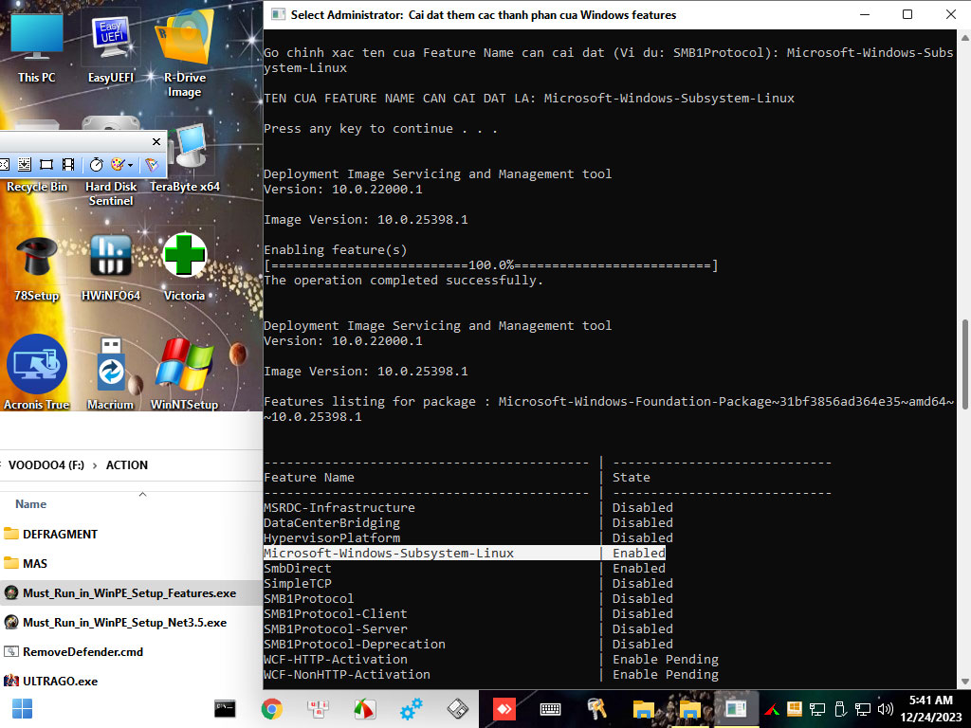971x728 pixels.
Task: Click the paint palette output icon
Action: [x=117, y=164]
